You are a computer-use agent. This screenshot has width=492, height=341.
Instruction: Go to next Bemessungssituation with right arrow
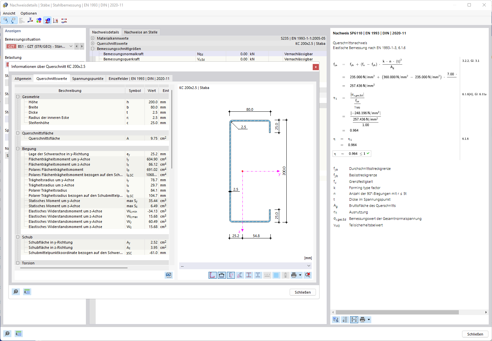[82, 46]
